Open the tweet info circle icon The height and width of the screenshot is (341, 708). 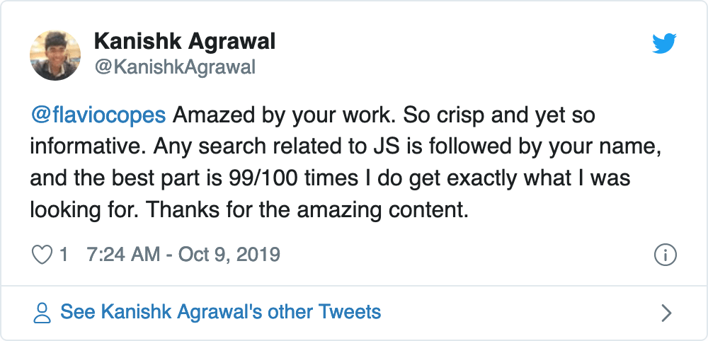click(x=666, y=255)
